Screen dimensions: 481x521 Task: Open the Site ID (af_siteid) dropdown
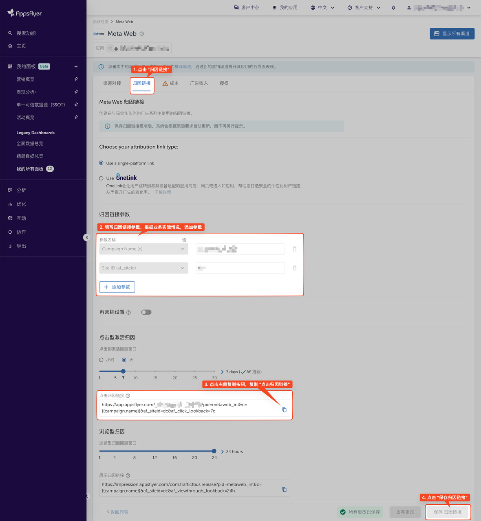coord(143,268)
